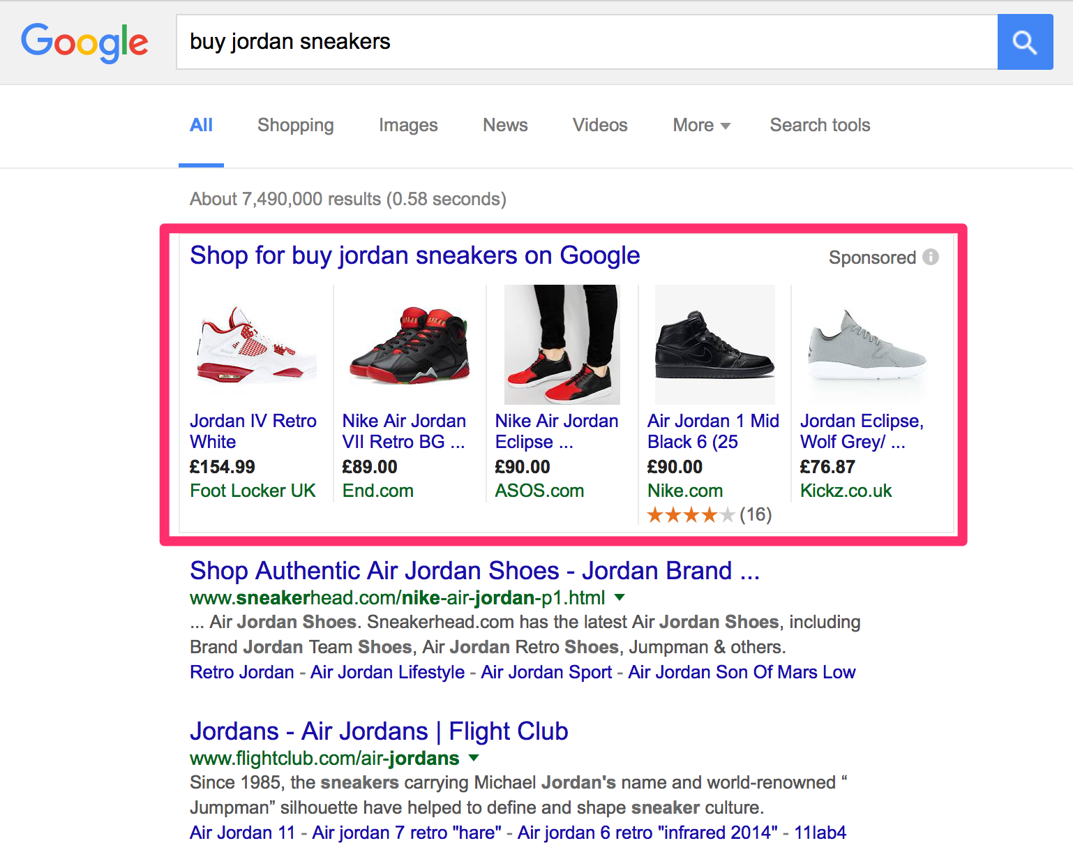Click the star rating with 16 reviews
Screen dimensions: 1073x857
pos(710,515)
